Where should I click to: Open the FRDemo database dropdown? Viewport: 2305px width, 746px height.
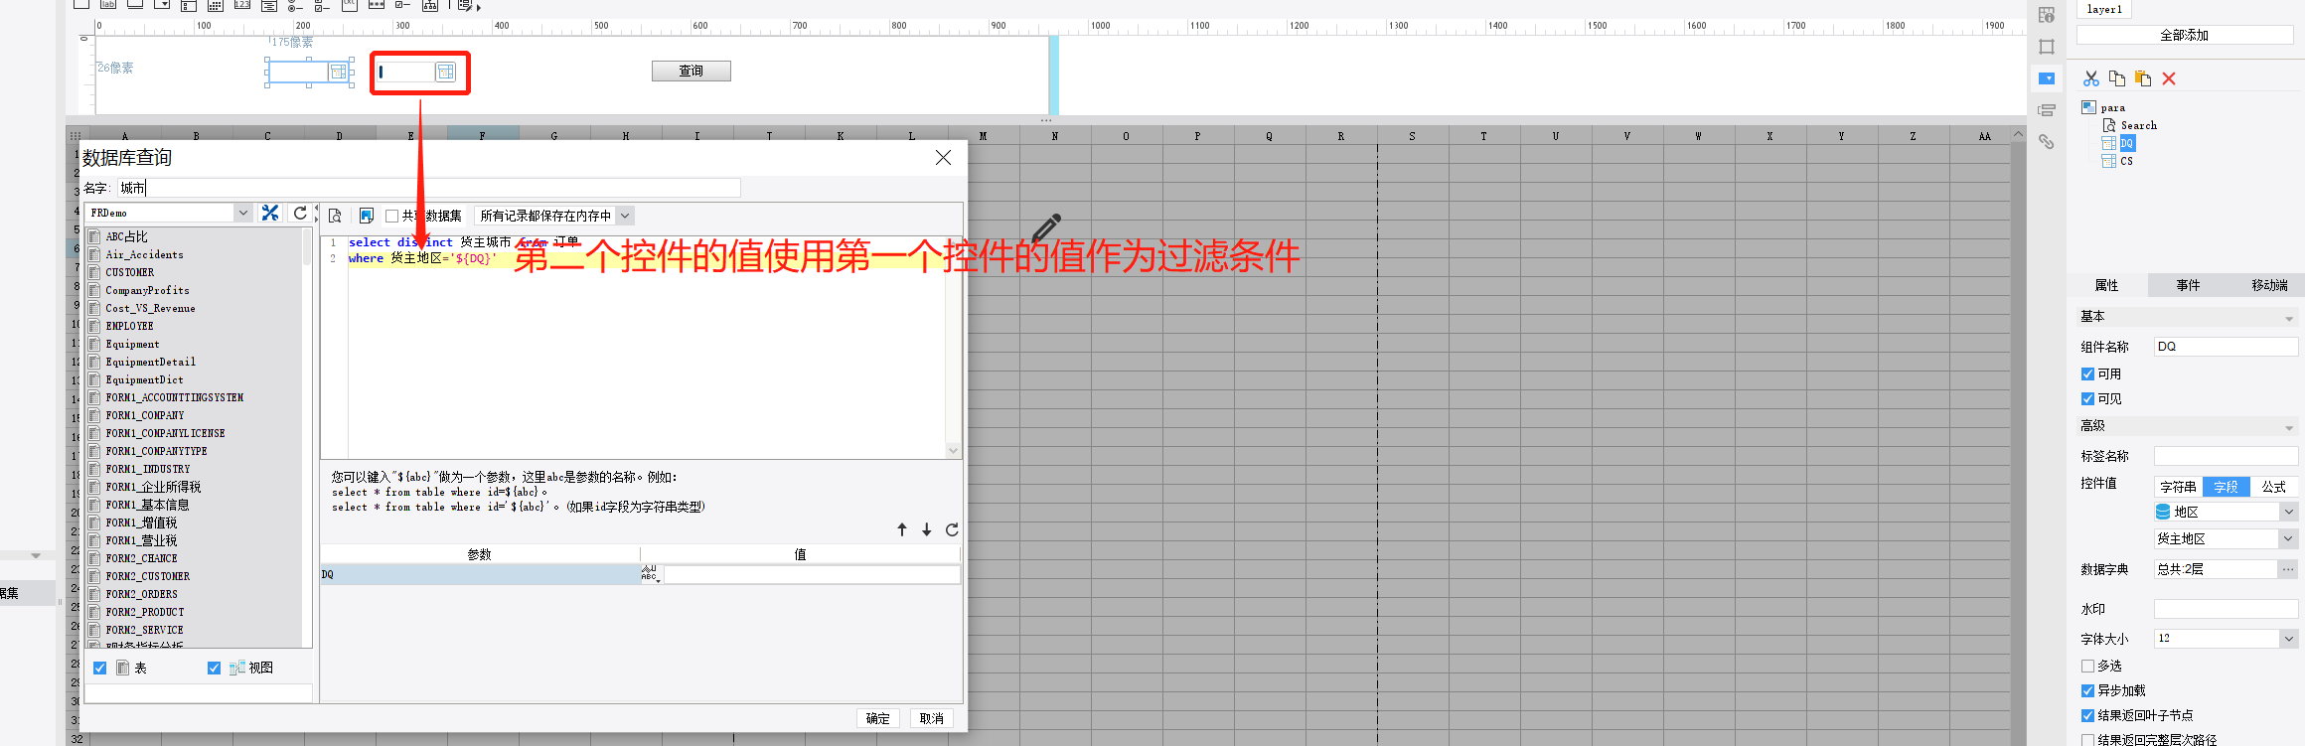[x=242, y=213]
